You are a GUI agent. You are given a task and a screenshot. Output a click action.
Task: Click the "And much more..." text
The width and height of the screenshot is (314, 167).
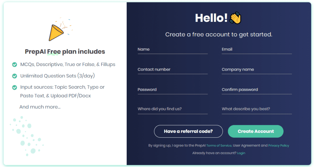coord(40,107)
